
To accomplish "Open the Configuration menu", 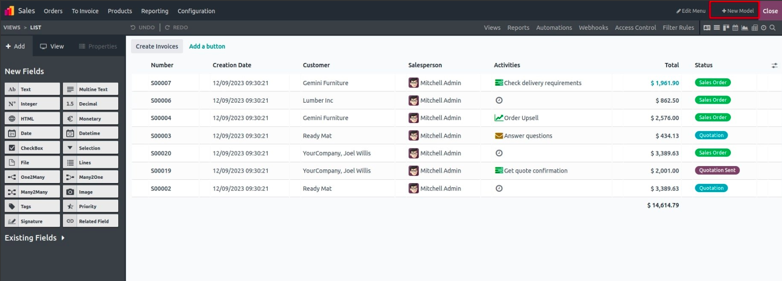I will coord(196,11).
